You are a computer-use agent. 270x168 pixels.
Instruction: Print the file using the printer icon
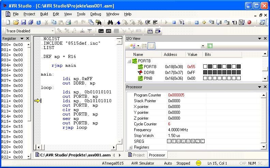click(69, 22)
